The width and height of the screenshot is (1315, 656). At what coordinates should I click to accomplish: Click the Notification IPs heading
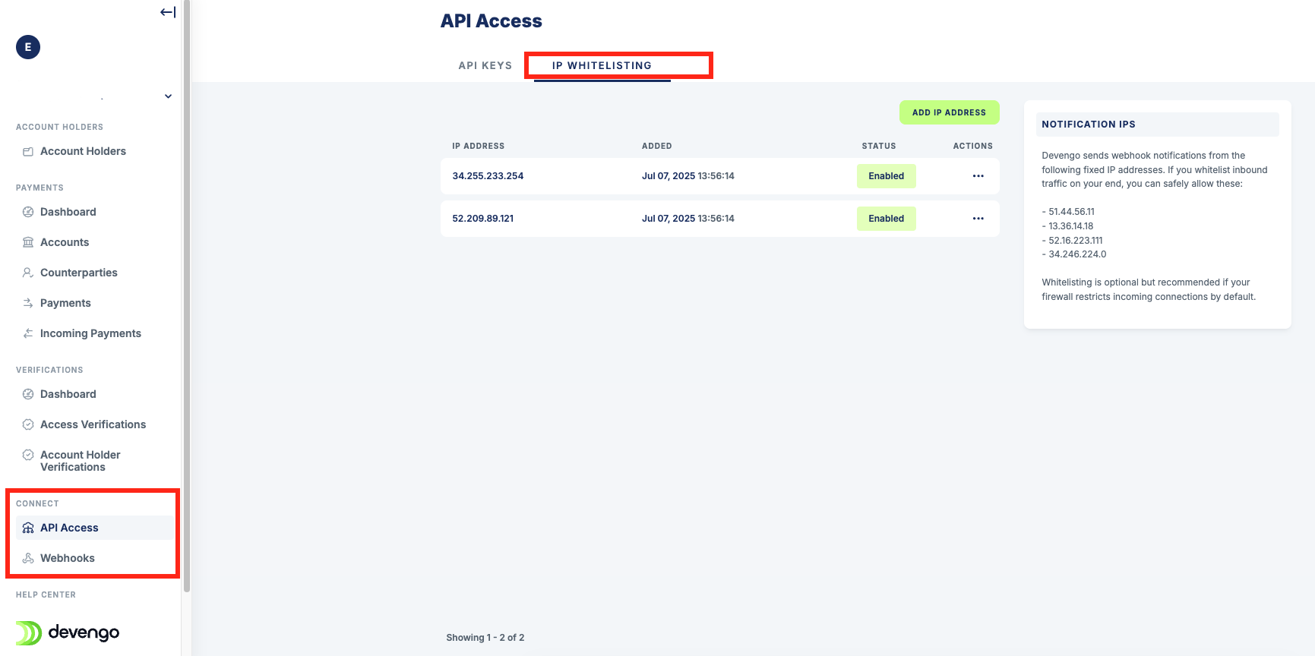pyautogui.click(x=1089, y=125)
